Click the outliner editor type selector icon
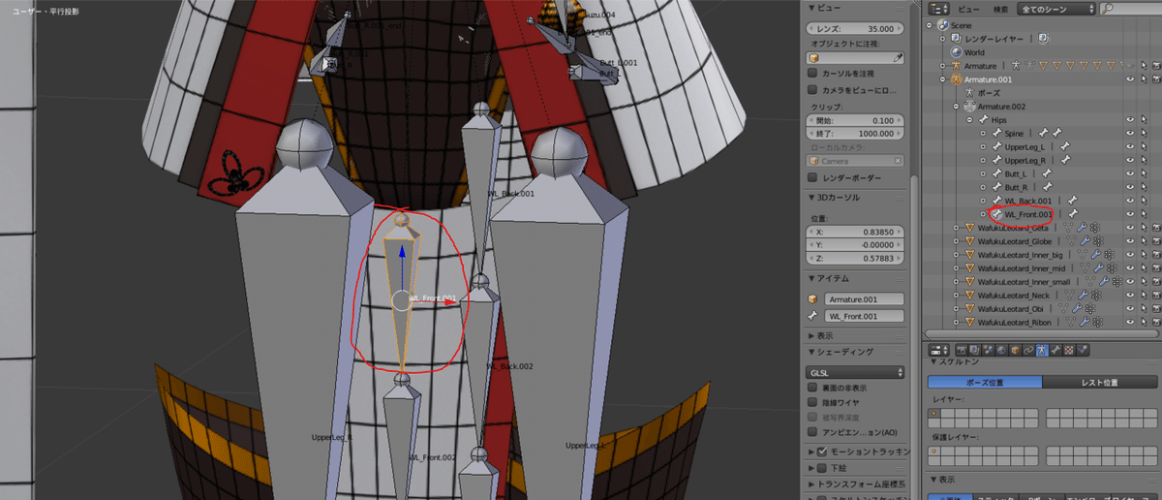Image resolution: width=1162 pixels, height=500 pixels. pos(938,9)
